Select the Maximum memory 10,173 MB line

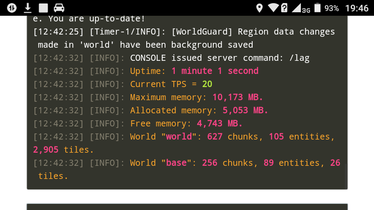[x=148, y=97]
